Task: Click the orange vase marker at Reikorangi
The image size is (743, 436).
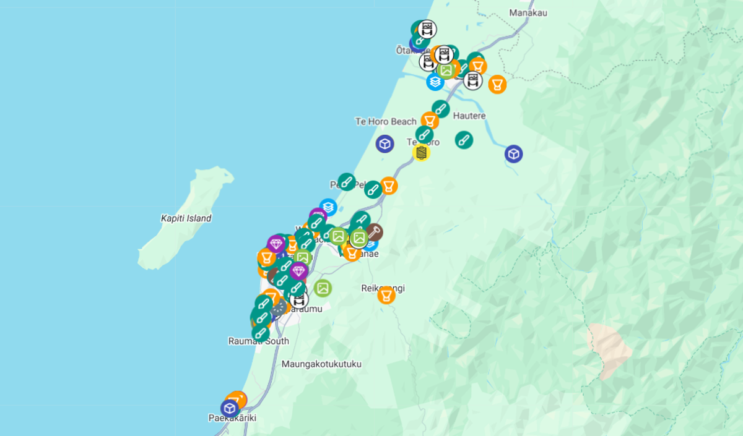Action: [x=386, y=295]
